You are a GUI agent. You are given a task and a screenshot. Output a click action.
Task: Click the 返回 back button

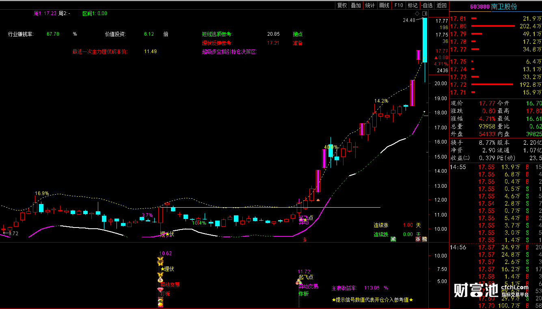click(x=441, y=5)
